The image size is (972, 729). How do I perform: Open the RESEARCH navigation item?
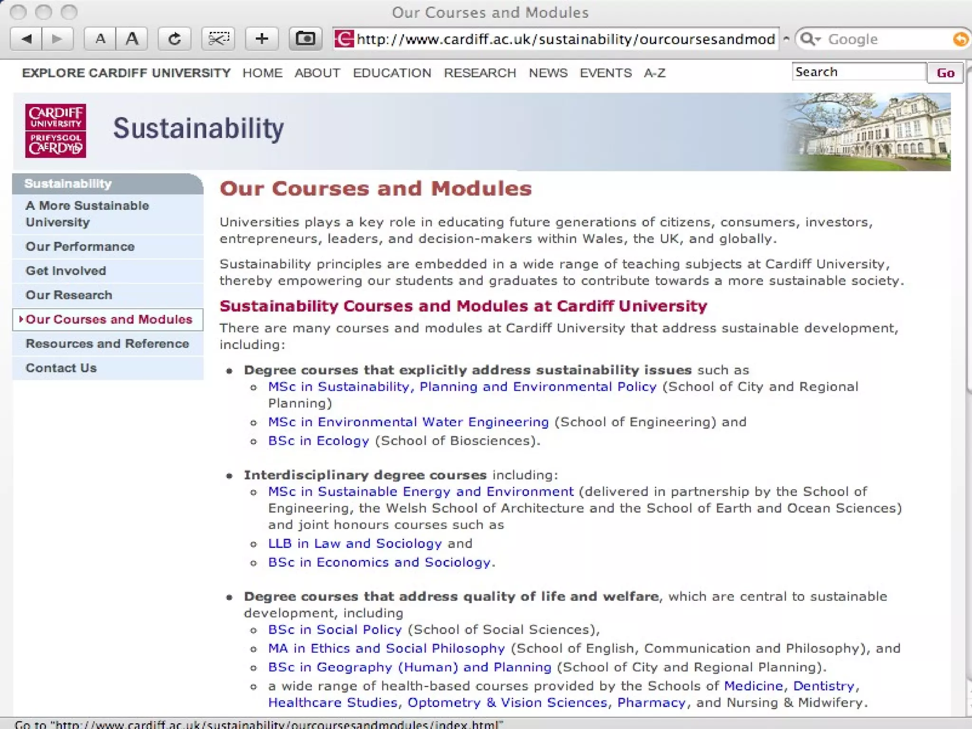coord(479,73)
